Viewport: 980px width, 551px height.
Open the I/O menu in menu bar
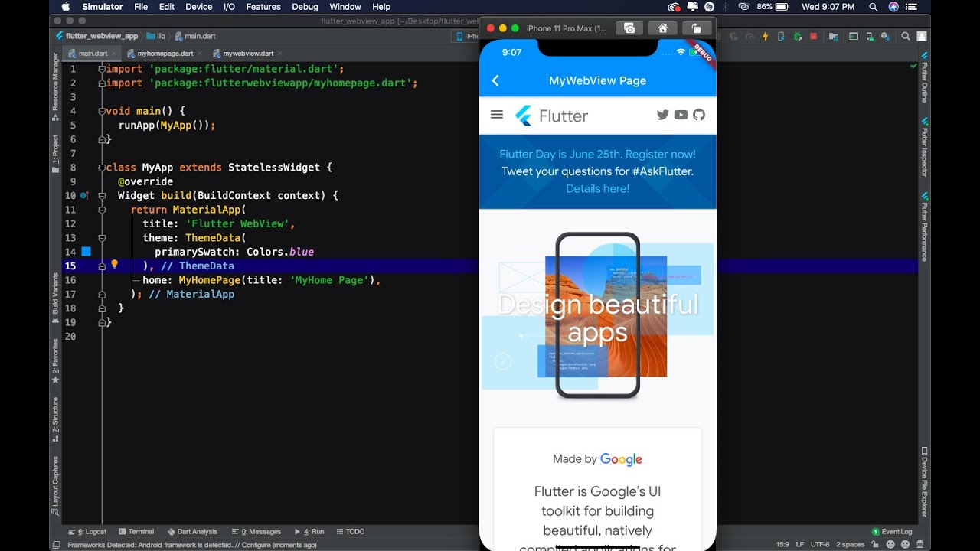(x=229, y=7)
